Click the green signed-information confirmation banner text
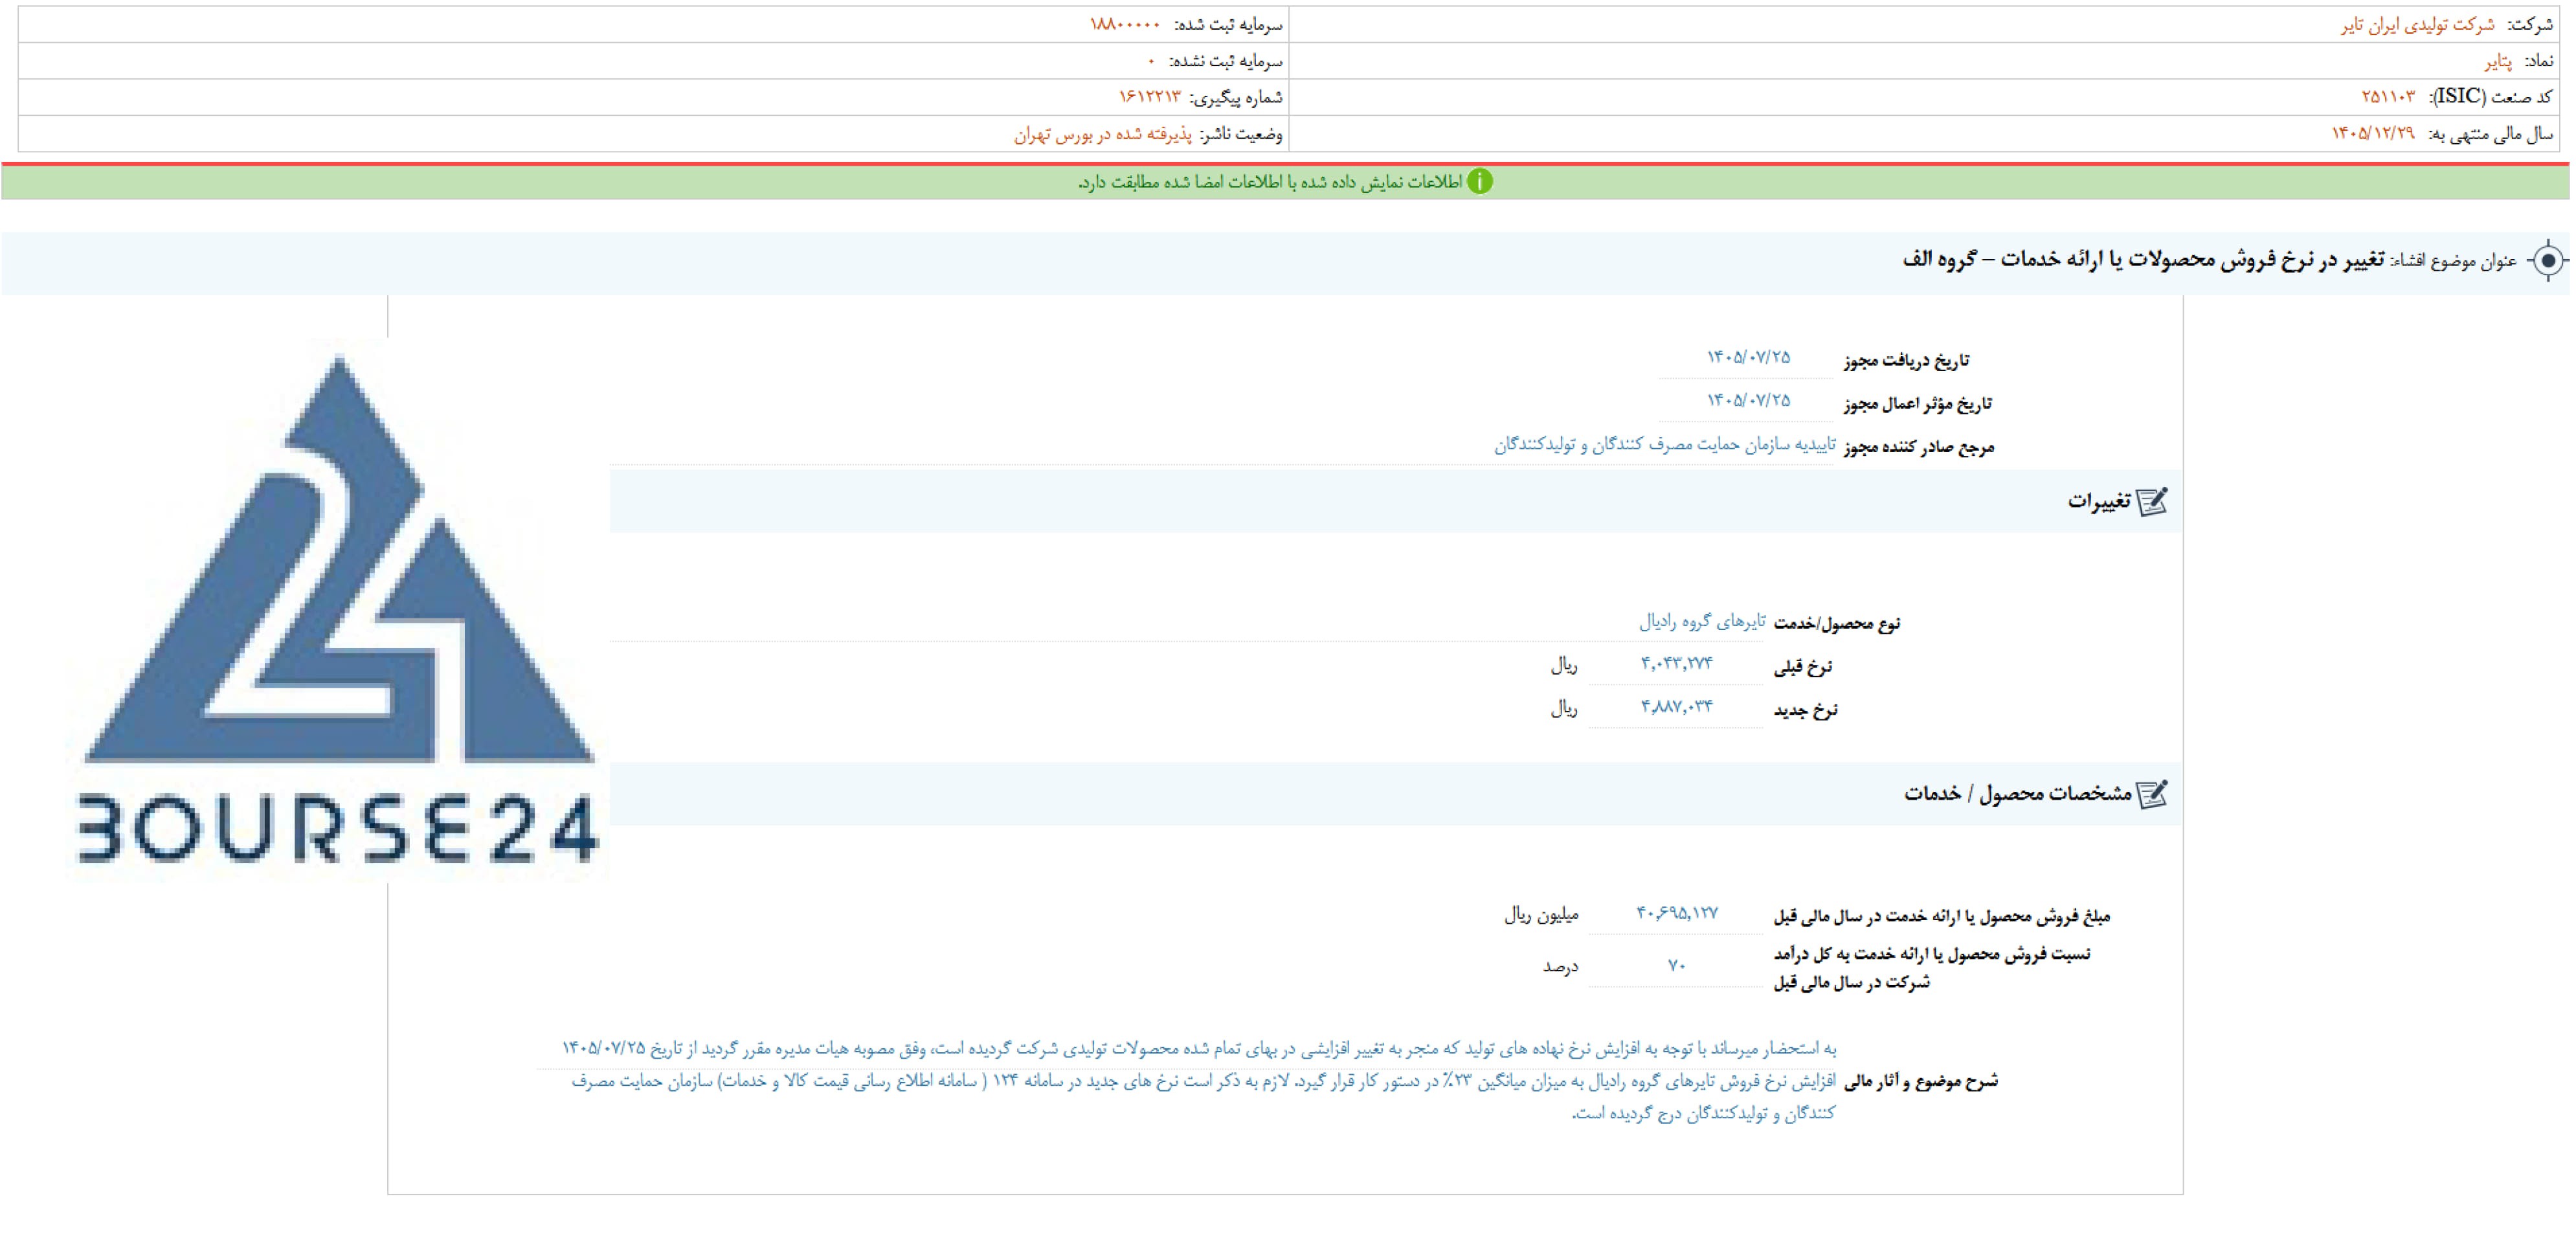The height and width of the screenshot is (1260, 2576). coord(1270,182)
